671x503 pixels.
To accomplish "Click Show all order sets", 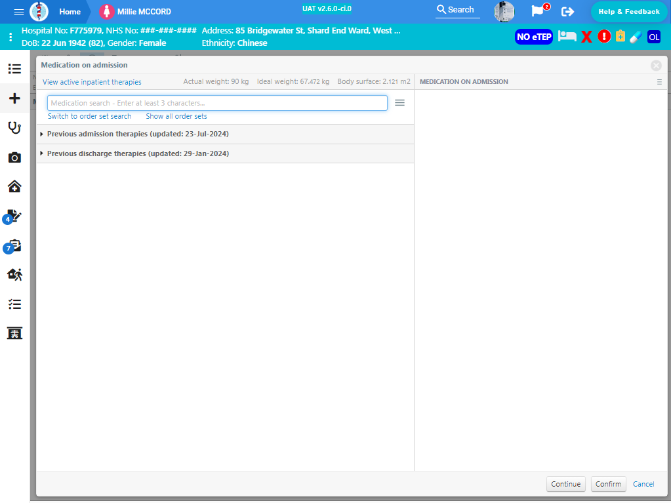I will point(176,116).
